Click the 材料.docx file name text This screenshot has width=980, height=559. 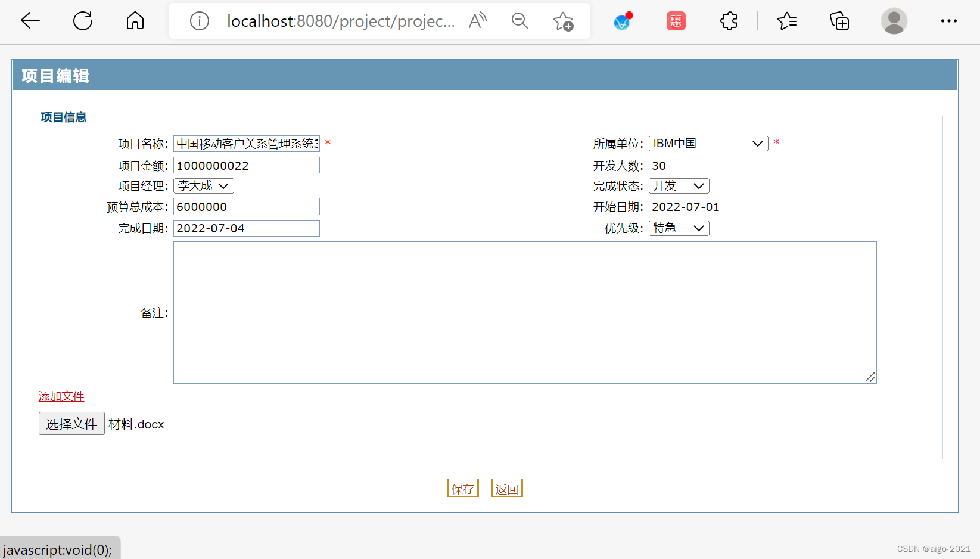(136, 424)
